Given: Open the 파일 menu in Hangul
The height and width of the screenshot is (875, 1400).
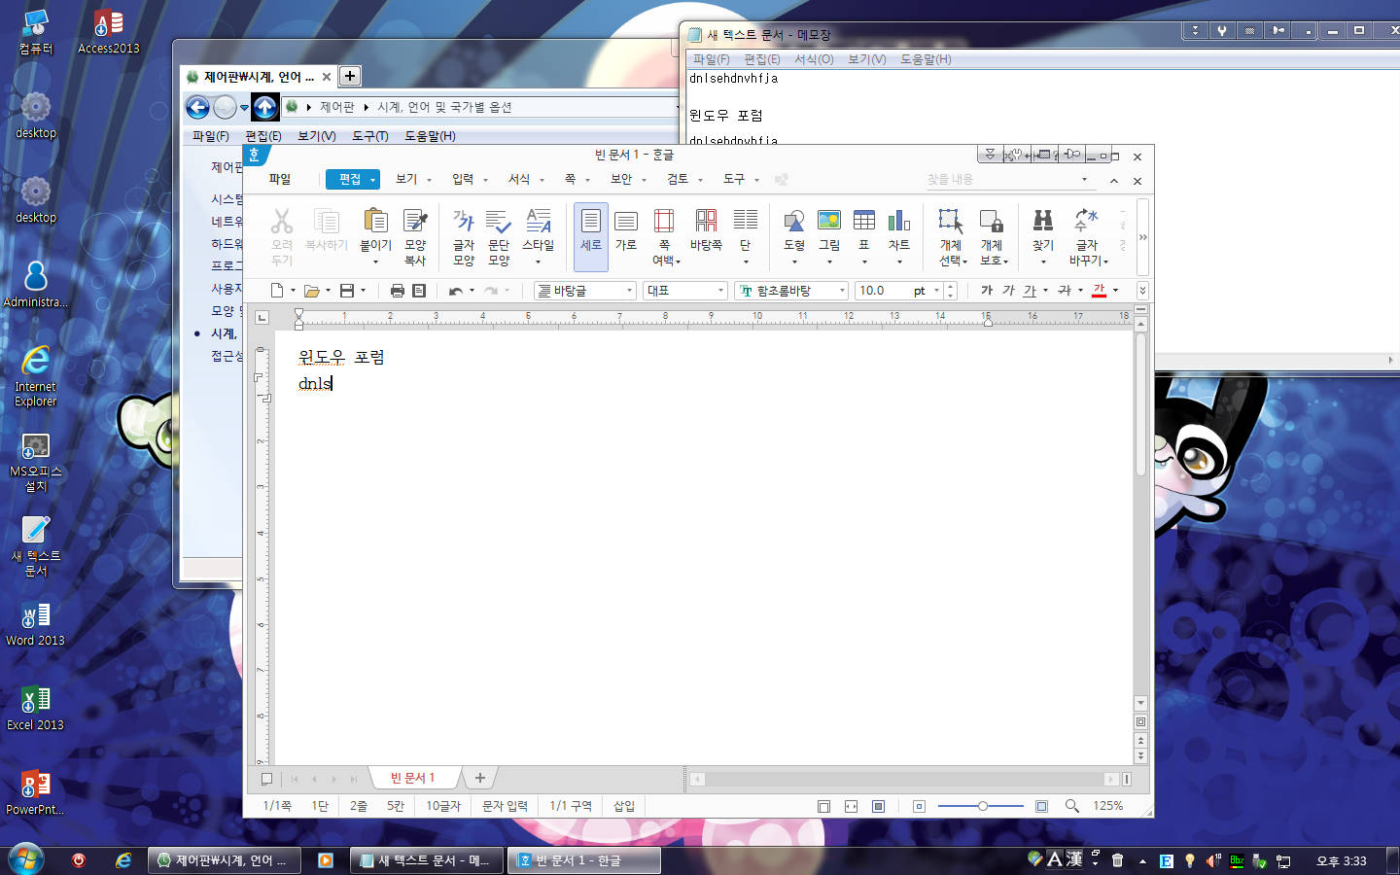Looking at the screenshot, I should click(280, 179).
